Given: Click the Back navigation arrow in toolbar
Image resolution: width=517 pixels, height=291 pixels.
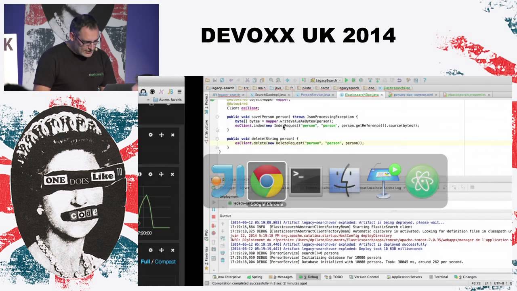Looking at the screenshot, I should tap(287, 80).
